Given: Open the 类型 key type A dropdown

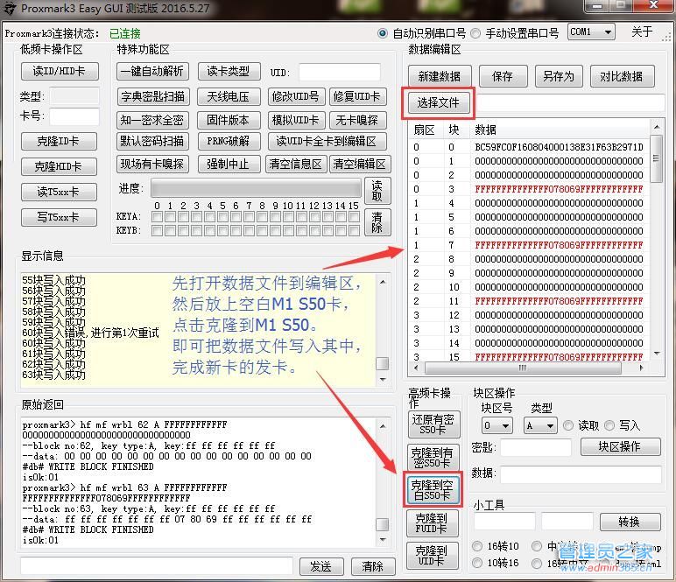Looking at the screenshot, I should point(540,425).
